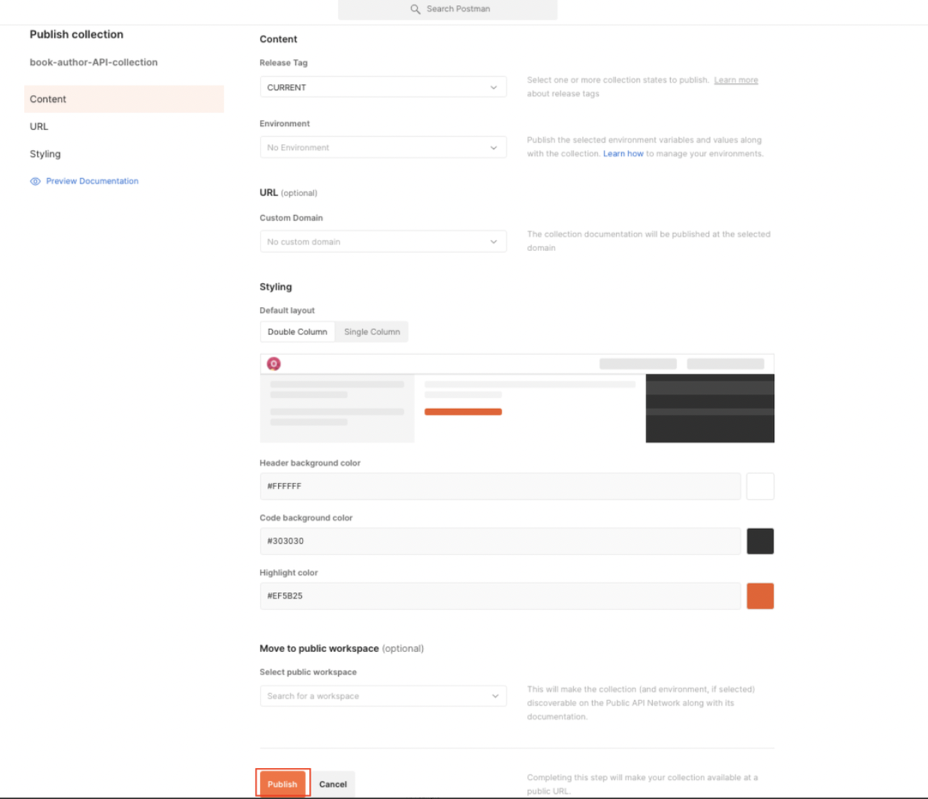Pick header background color white swatch
The height and width of the screenshot is (799, 928).
(x=760, y=486)
